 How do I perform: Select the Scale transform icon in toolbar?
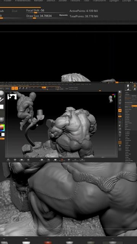click(23, 88)
